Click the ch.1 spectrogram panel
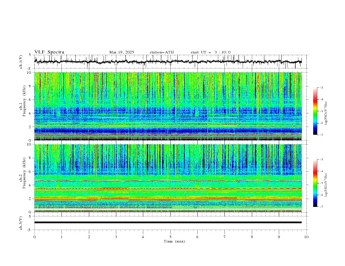 point(168,106)
